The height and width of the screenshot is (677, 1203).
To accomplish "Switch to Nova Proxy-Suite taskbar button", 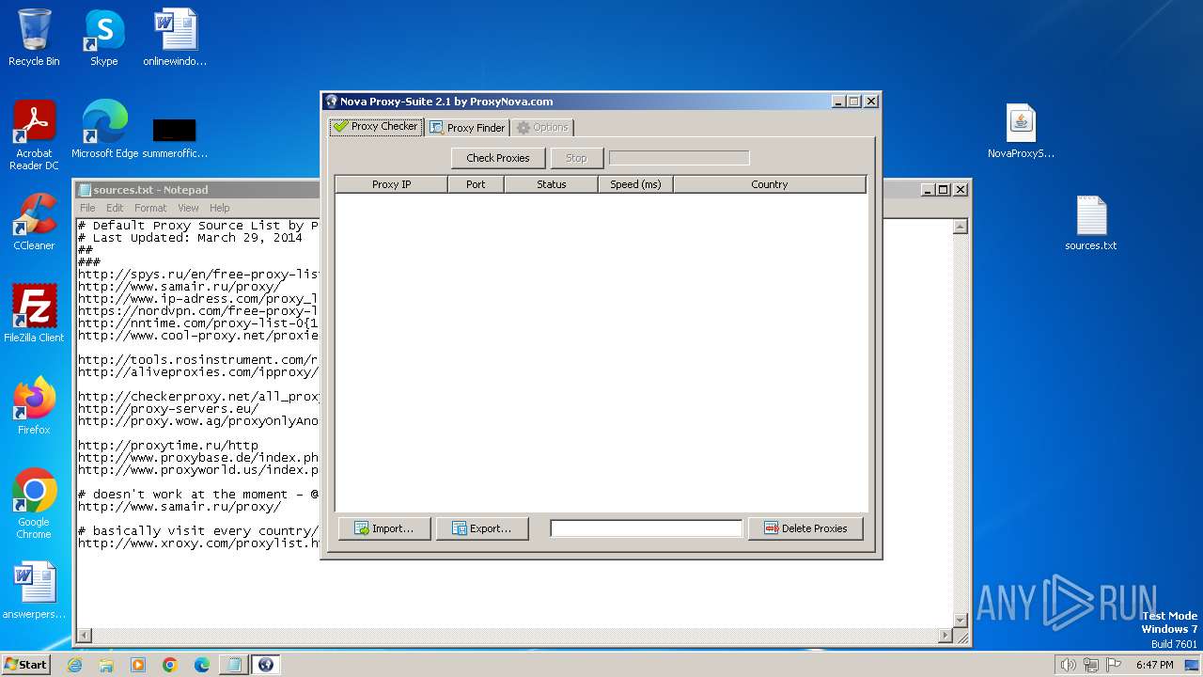I will (266, 665).
